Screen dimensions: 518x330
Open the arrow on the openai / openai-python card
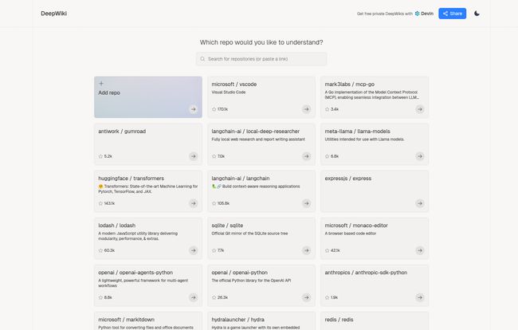(x=307, y=297)
